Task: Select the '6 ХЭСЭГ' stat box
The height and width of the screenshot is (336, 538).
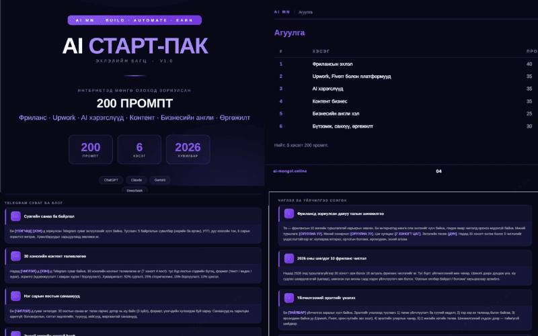Action: tap(139, 149)
